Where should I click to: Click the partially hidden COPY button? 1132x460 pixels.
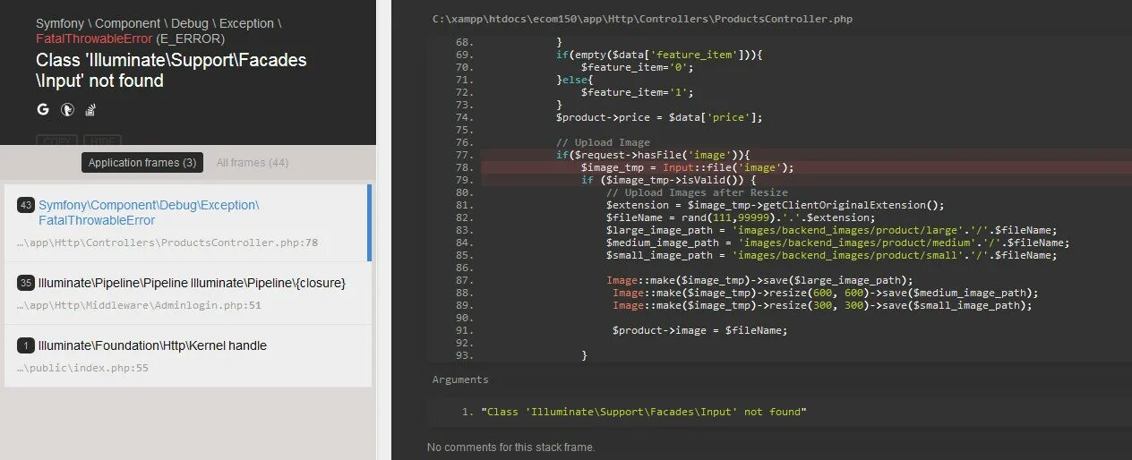[56, 141]
